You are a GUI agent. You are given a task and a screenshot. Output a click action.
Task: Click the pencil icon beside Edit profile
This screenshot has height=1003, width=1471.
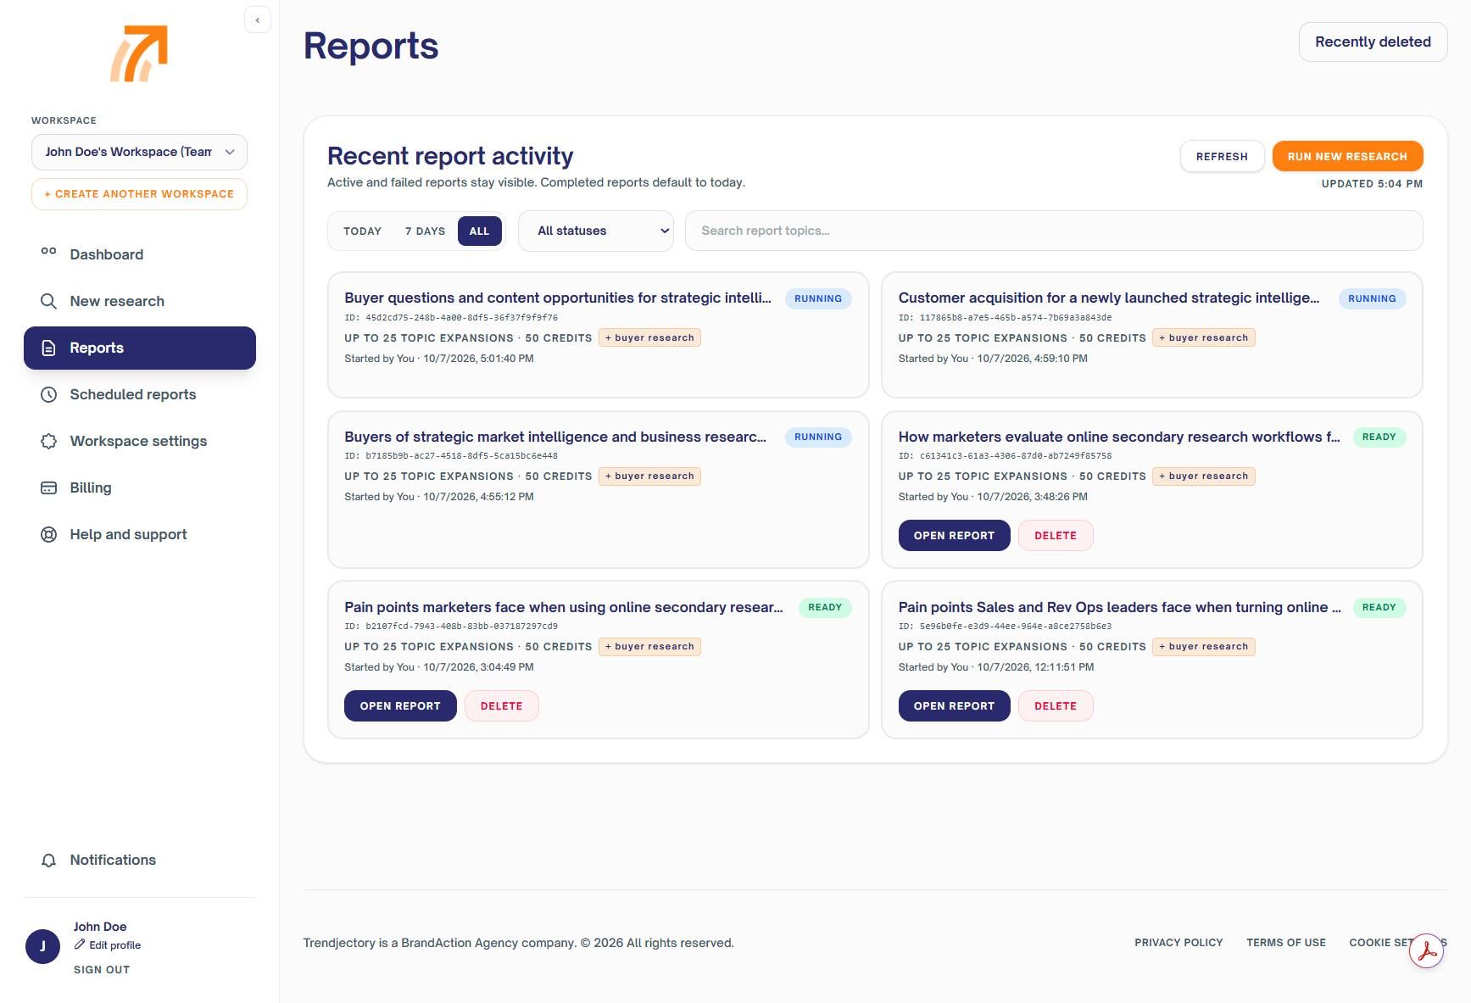click(80, 944)
